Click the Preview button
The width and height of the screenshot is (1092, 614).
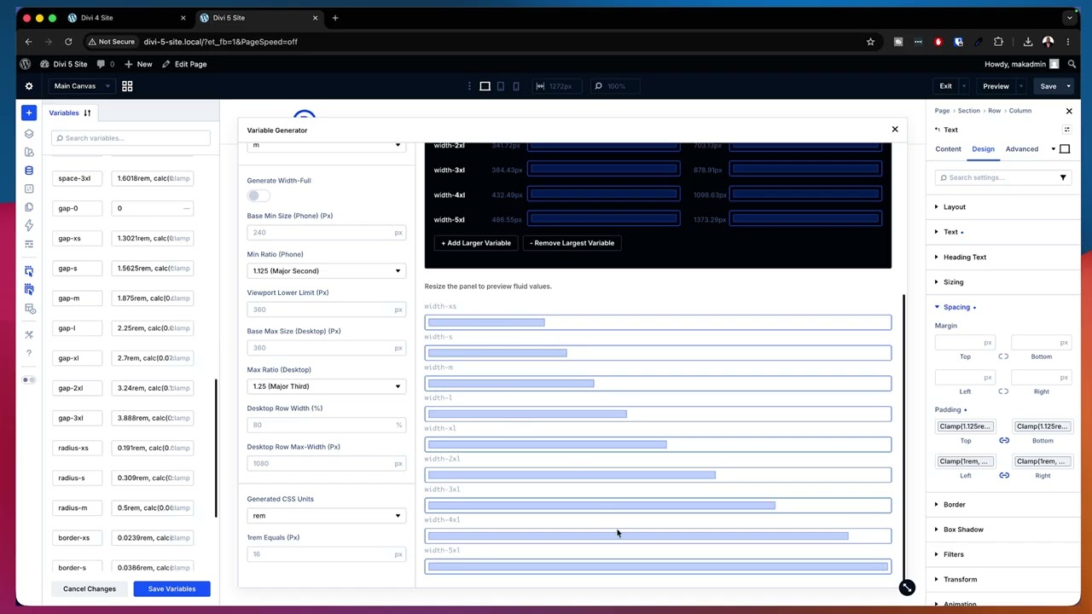click(996, 86)
